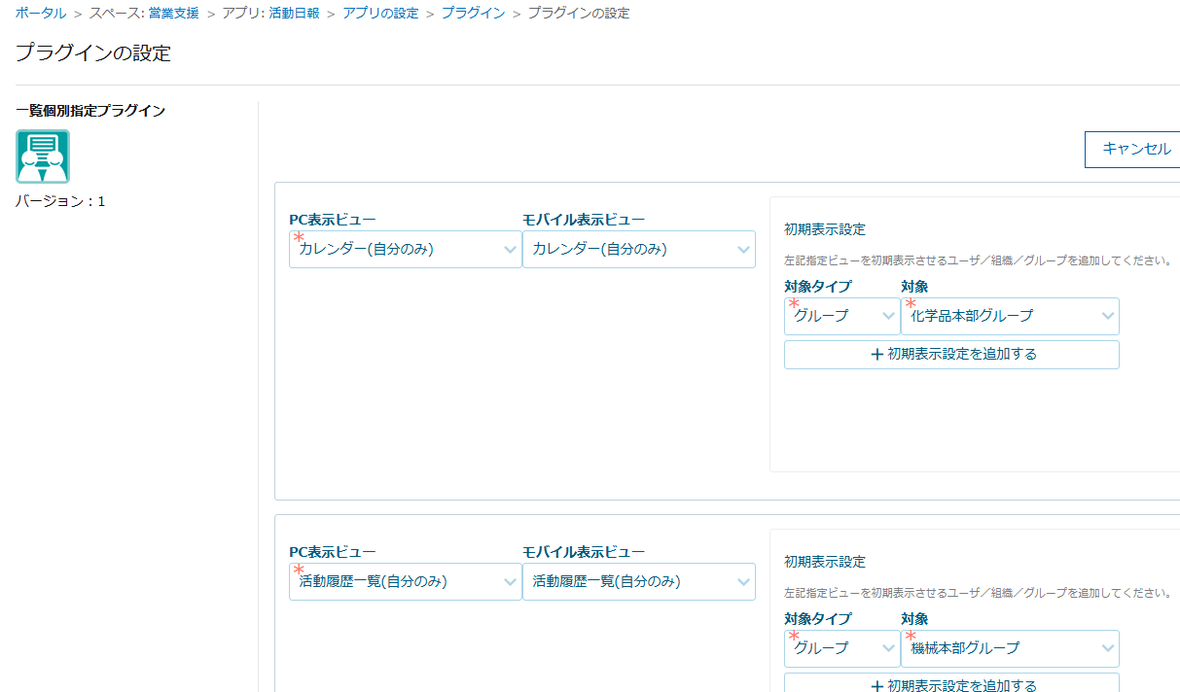Expand 対象タイプ dropdown in first settings block

click(841, 316)
